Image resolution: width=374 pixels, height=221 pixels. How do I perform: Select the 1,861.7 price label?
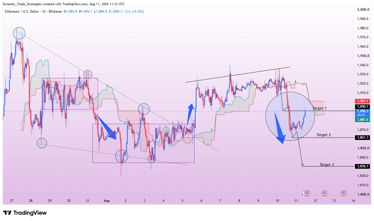[363, 137]
